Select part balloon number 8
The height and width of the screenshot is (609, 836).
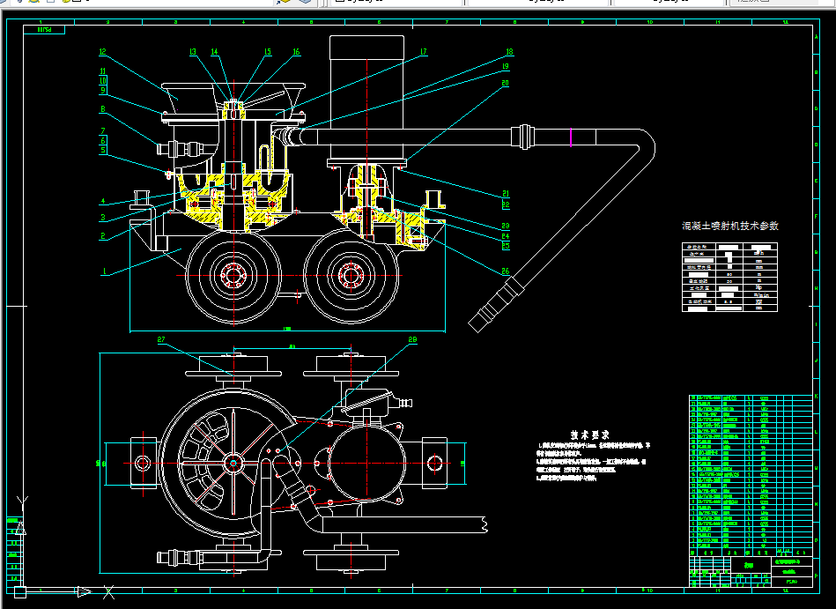pos(103,109)
